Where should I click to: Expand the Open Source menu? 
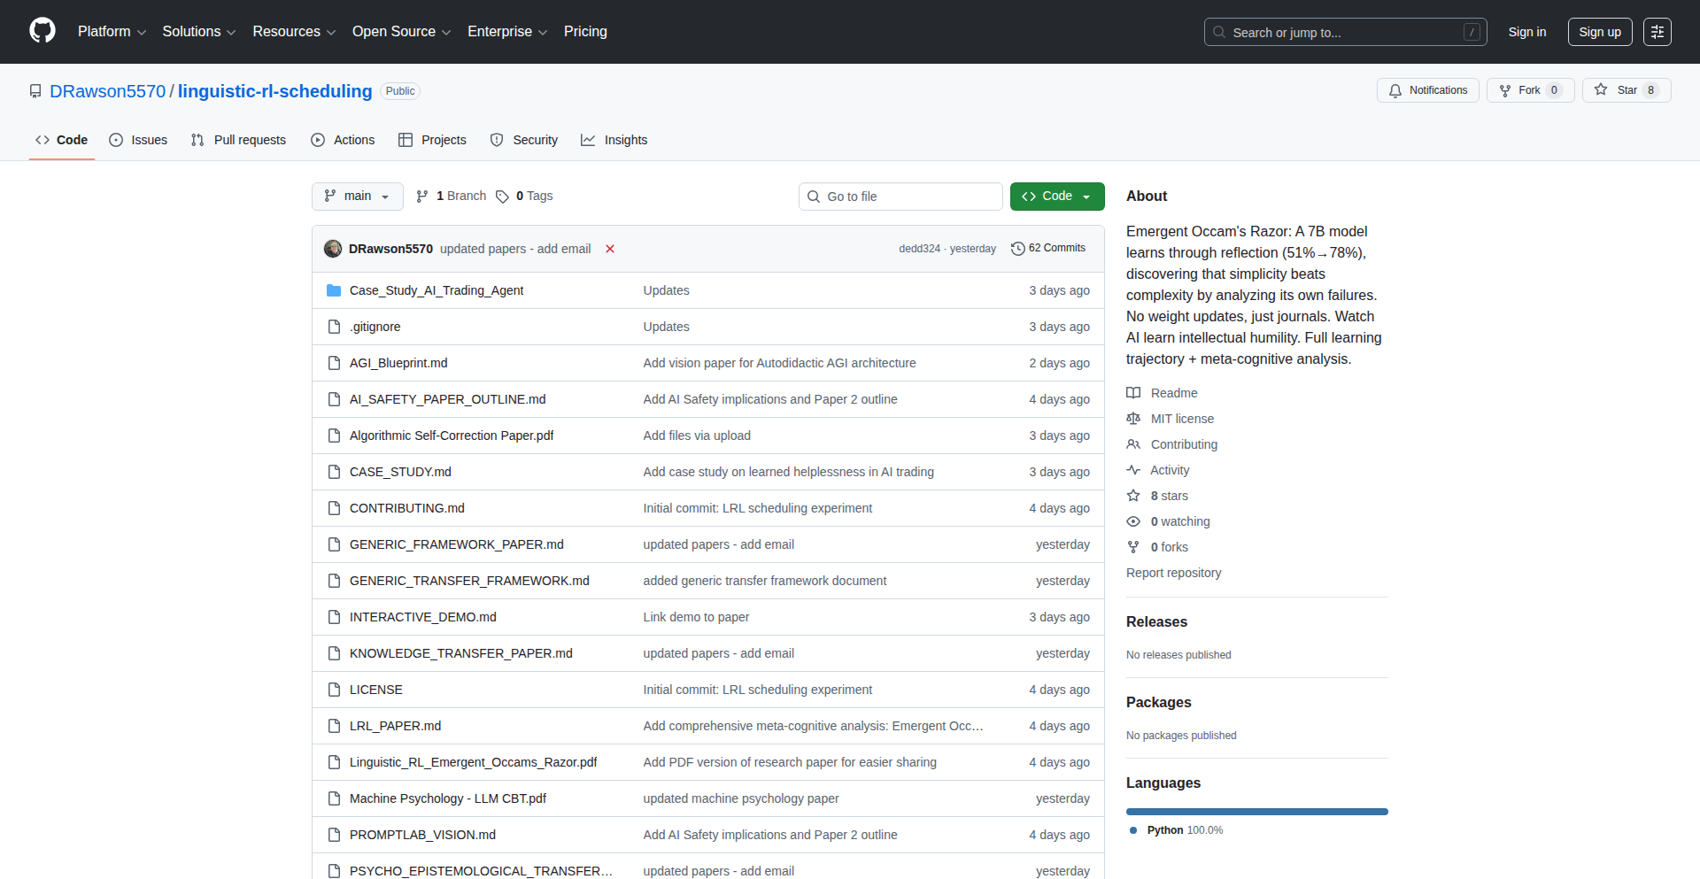[x=401, y=32]
